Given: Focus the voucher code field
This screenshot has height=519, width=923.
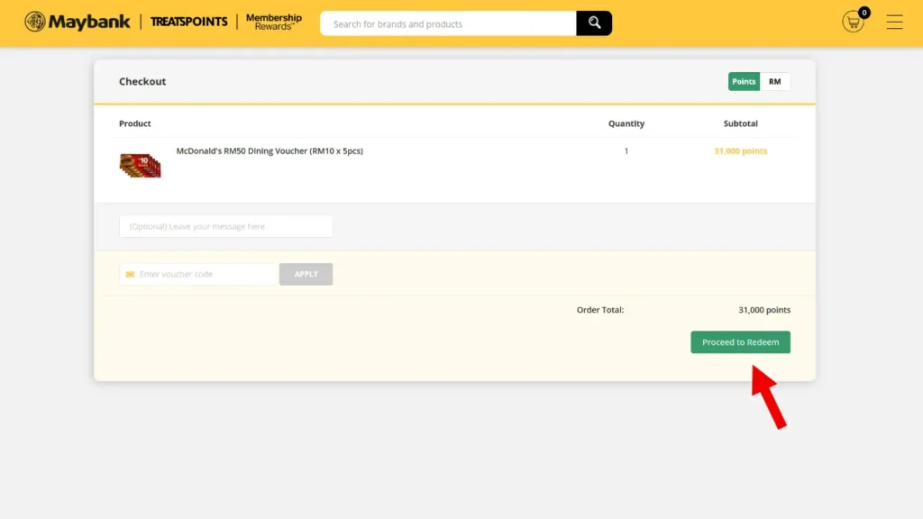Looking at the screenshot, I should point(197,274).
